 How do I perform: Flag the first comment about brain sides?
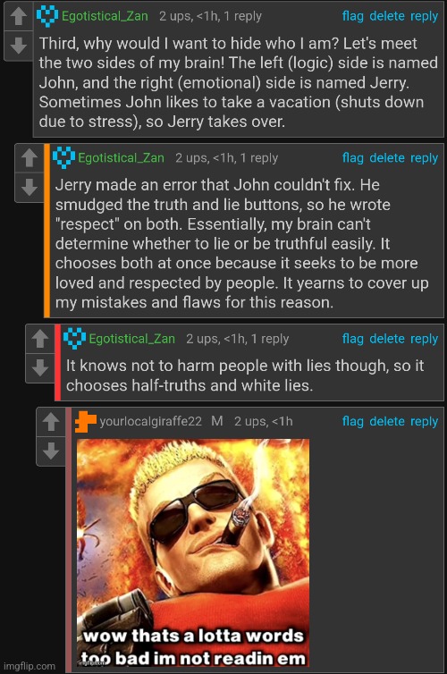352,16
